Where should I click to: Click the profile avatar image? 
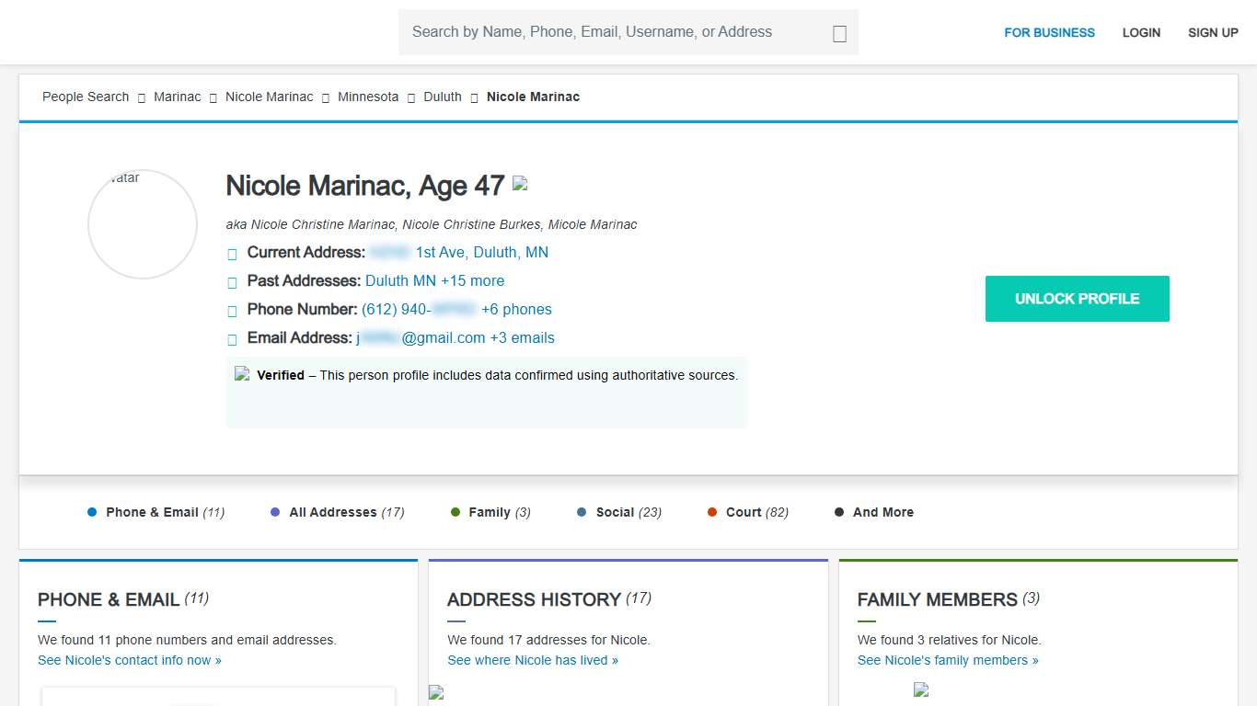(x=143, y=224)
